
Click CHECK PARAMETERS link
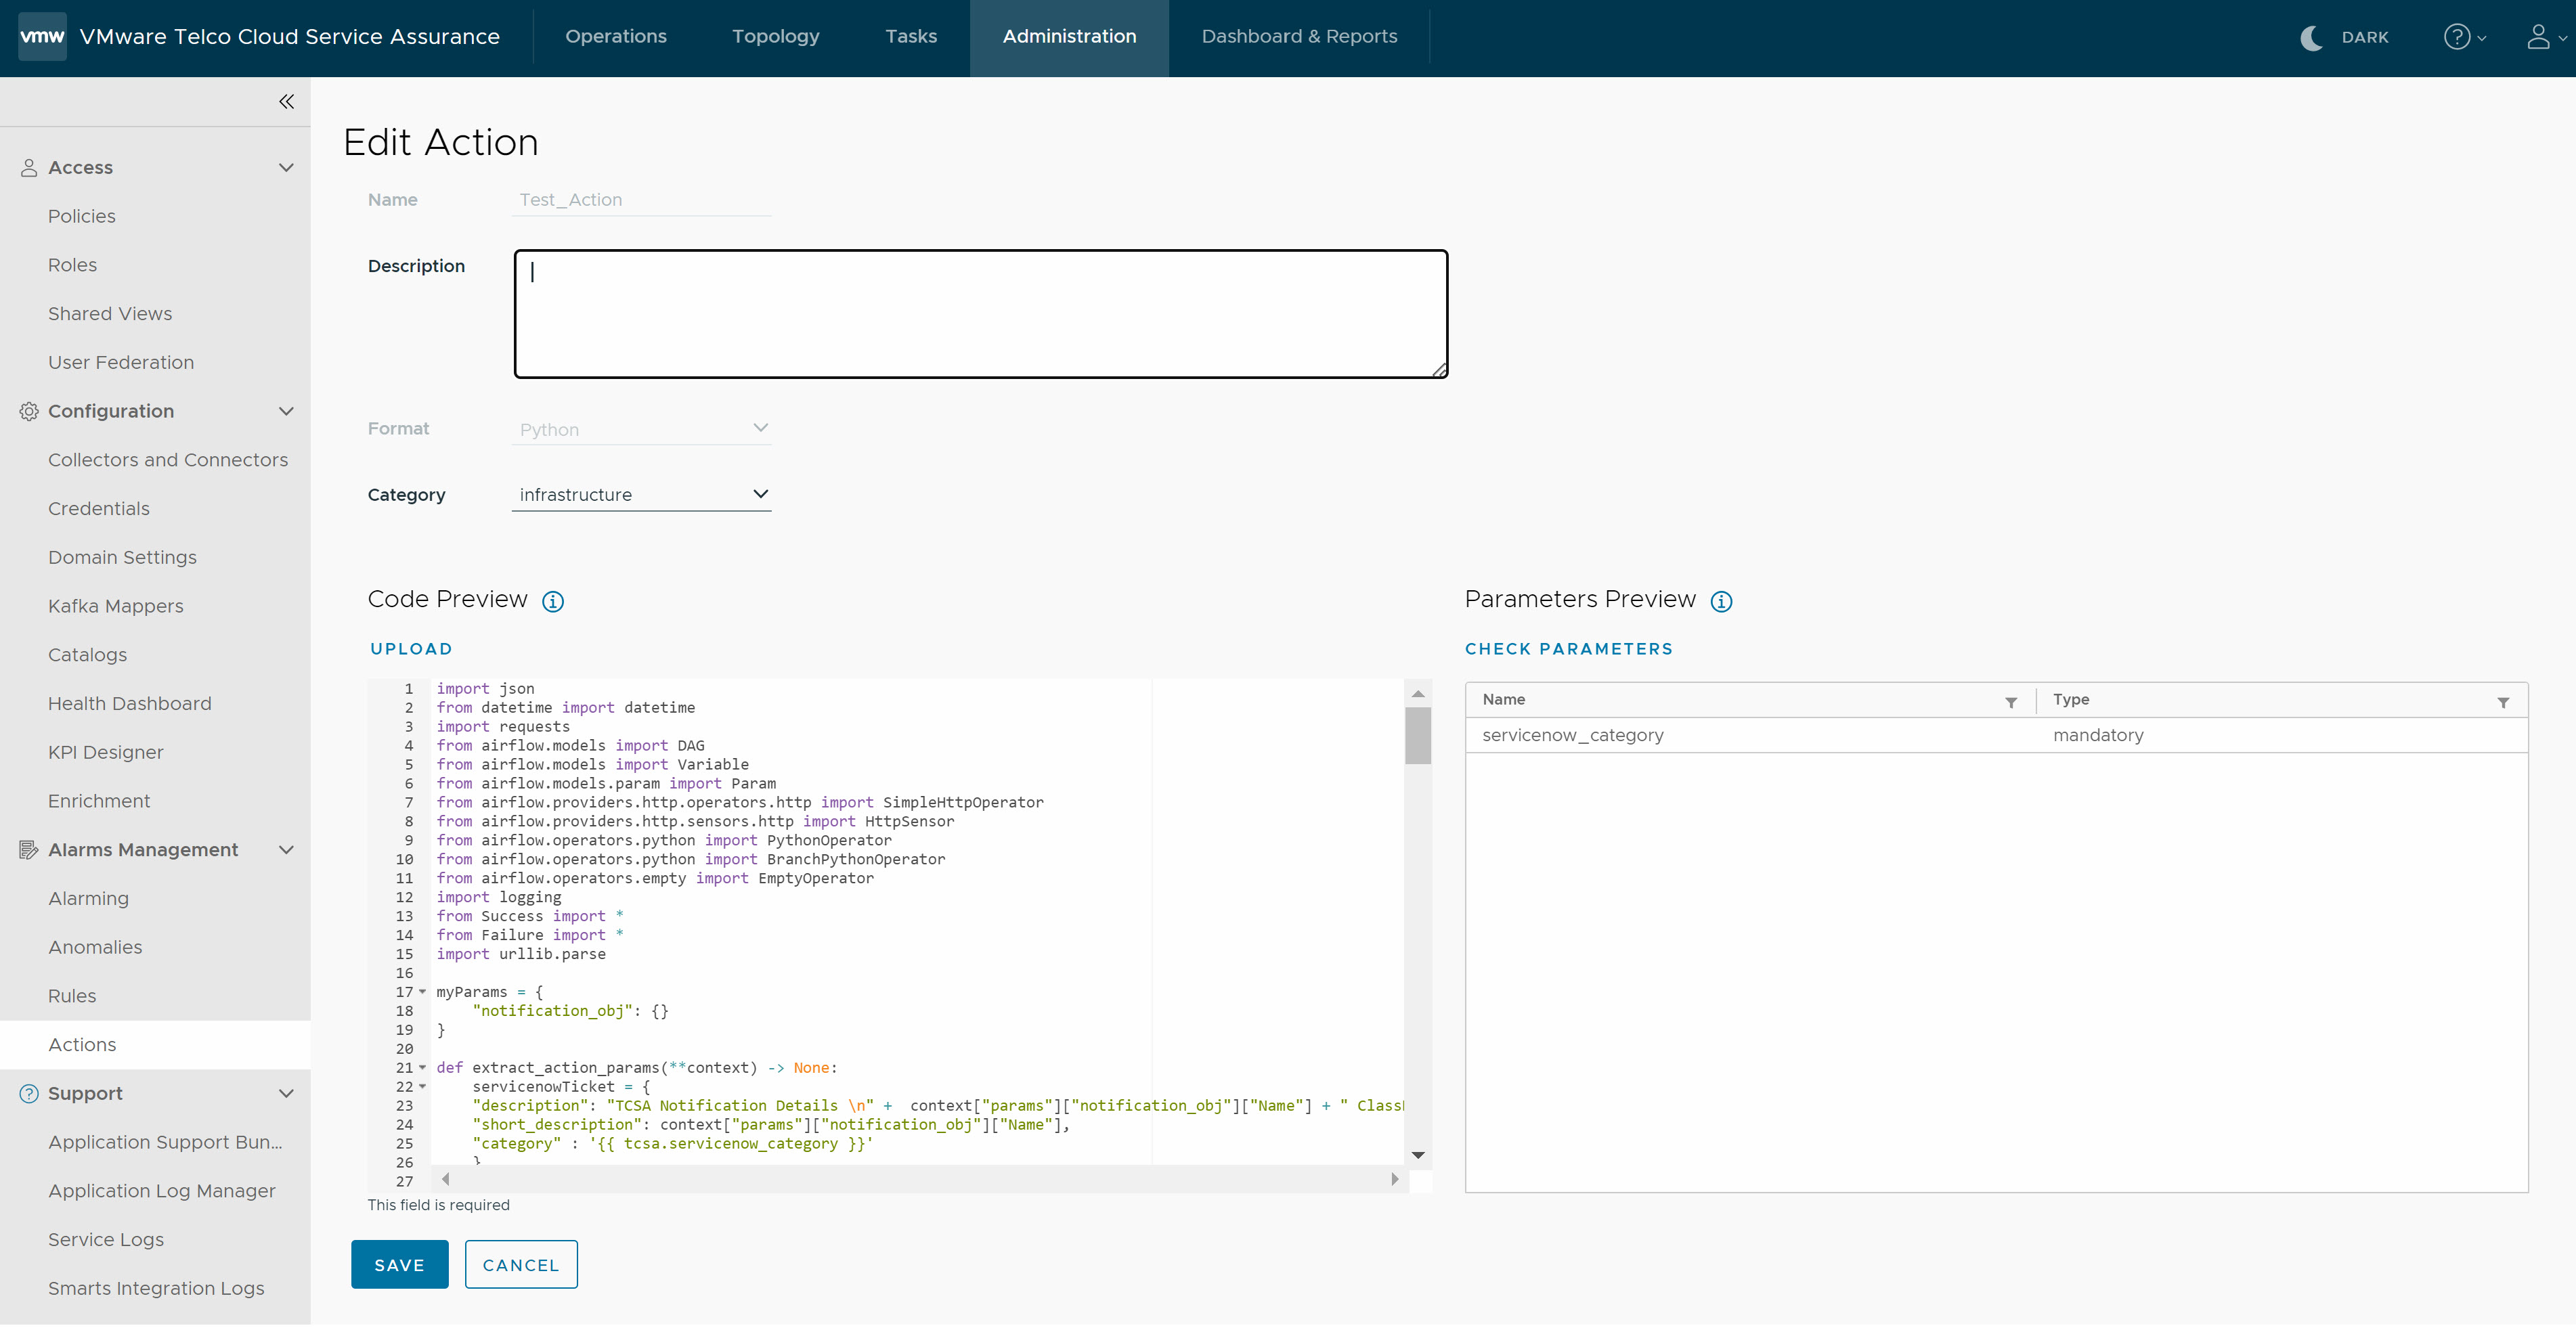tap(1569, 648)
